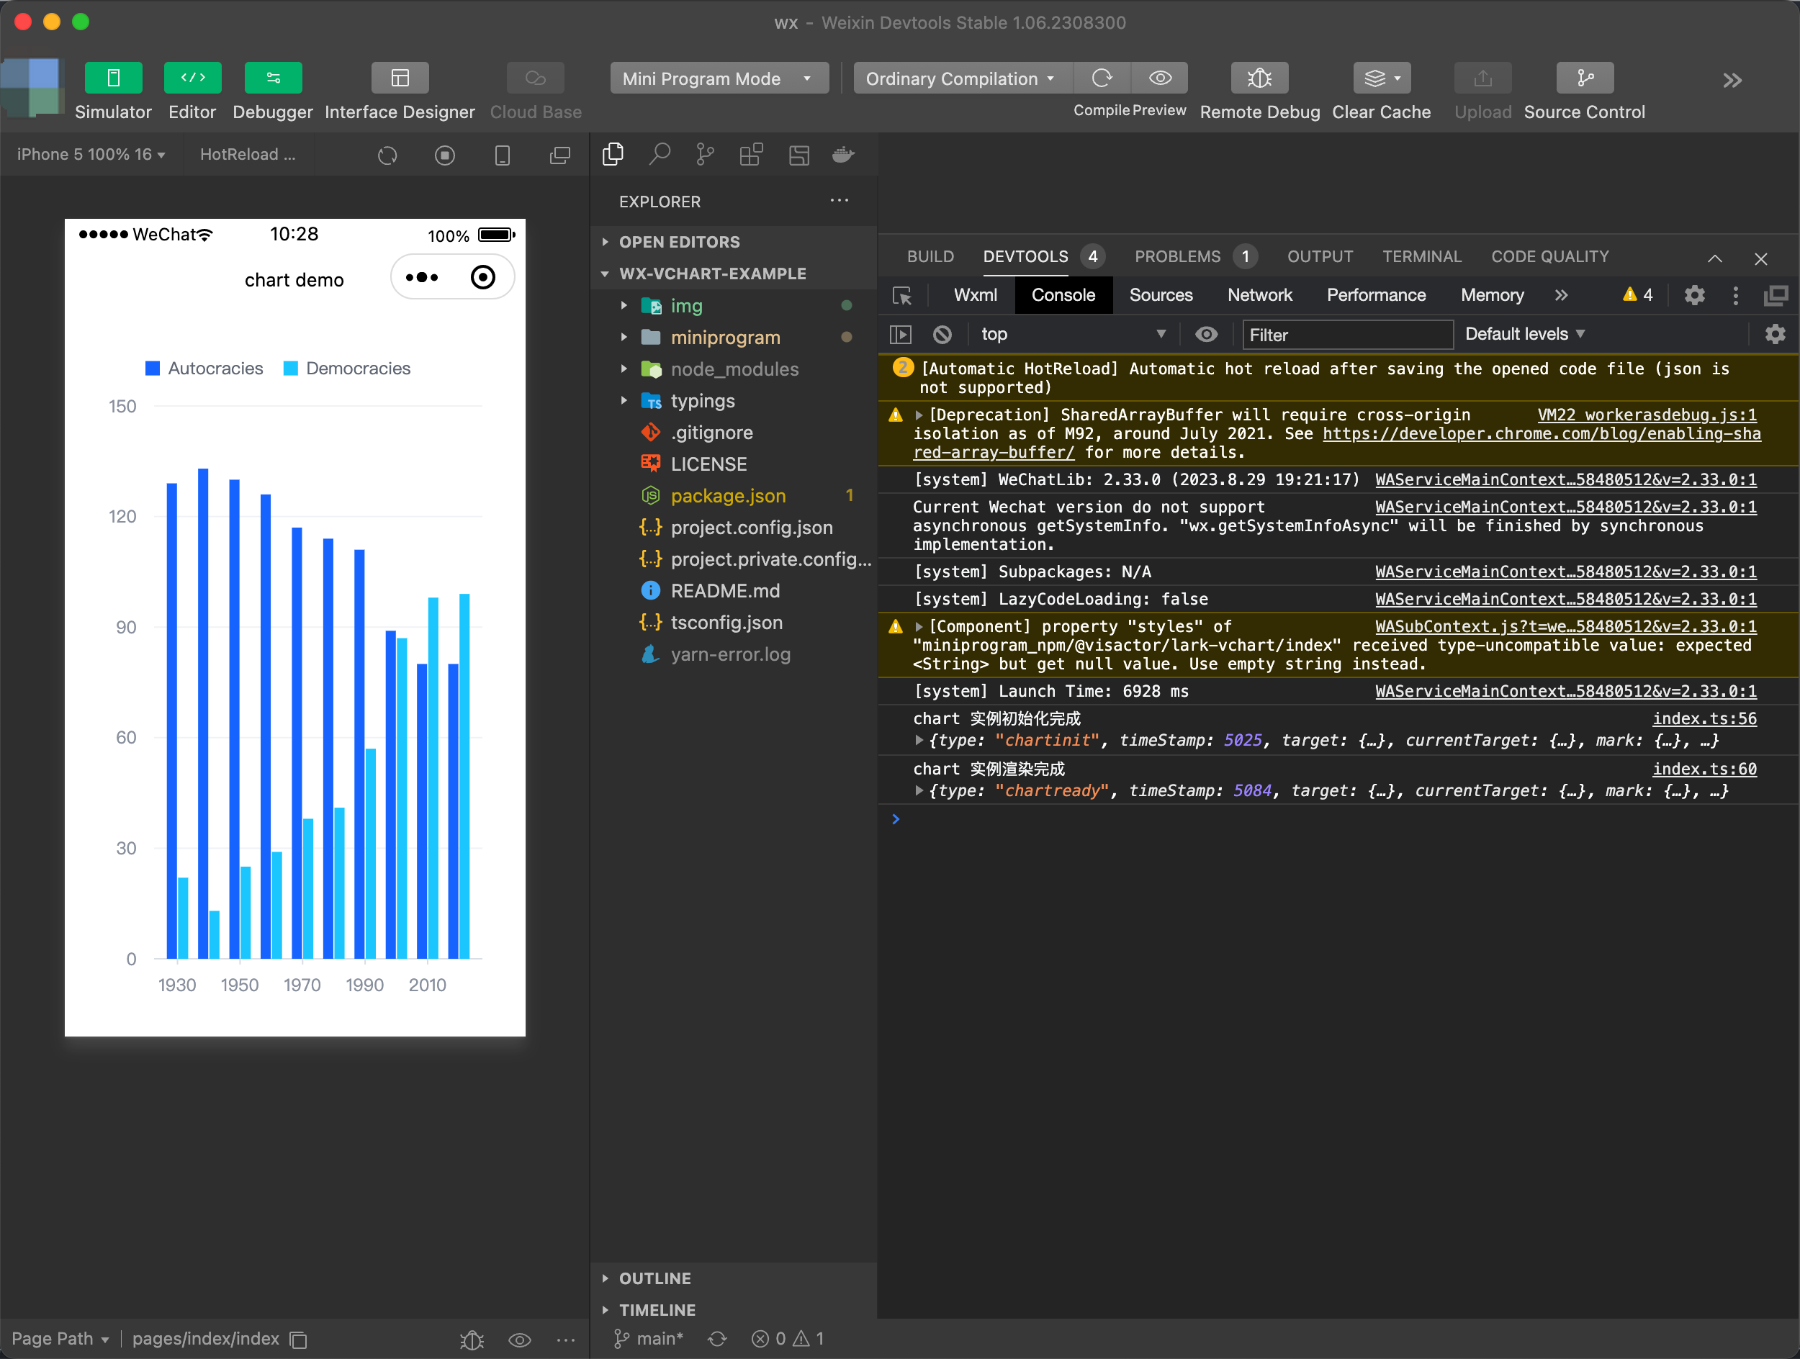
Task: Open the source control branch sidebar icon
Action: click(x=705, y=154)
